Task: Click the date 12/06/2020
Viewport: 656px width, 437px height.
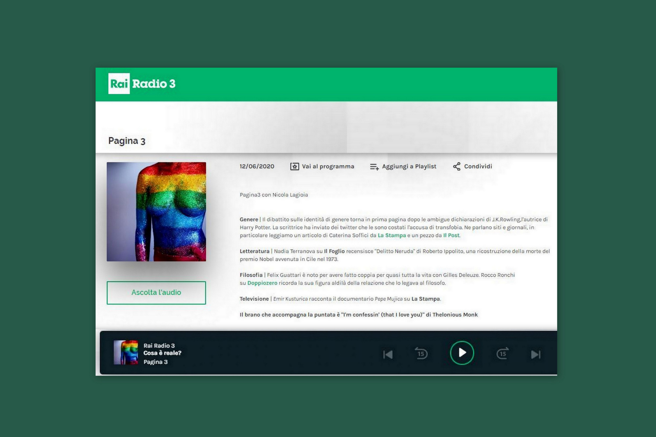Action: pos(257,166)
